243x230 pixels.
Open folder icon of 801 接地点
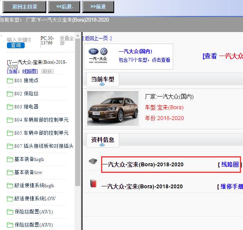[10, 81]
